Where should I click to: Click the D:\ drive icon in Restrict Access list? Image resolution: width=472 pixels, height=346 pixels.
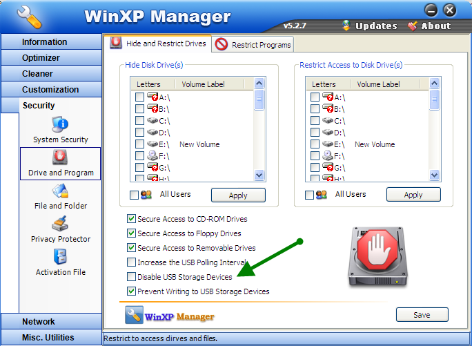328,133
